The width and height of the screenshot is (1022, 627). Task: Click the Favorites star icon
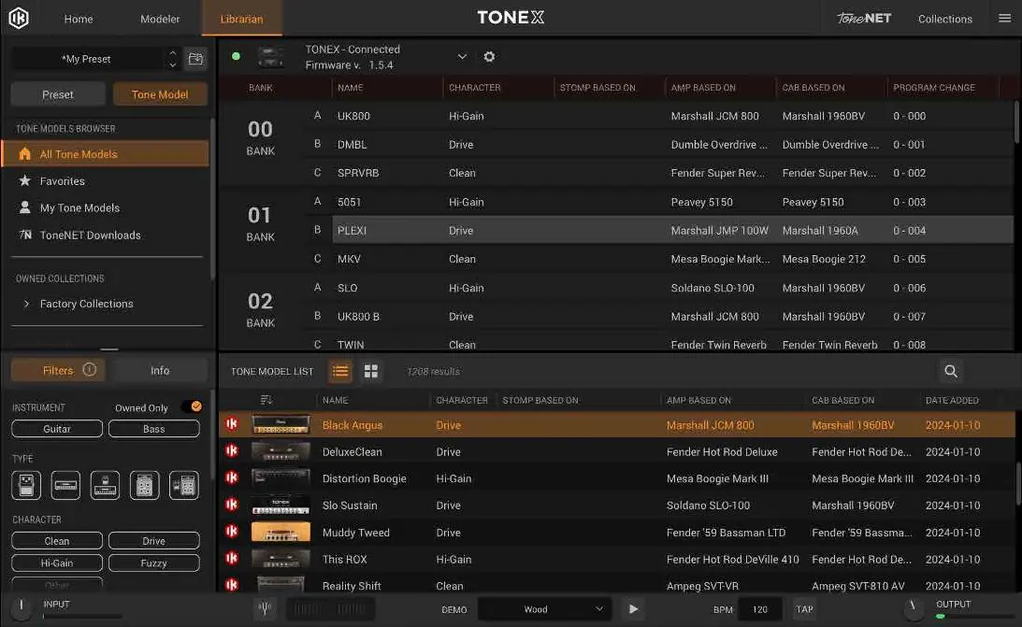point(24,180)
